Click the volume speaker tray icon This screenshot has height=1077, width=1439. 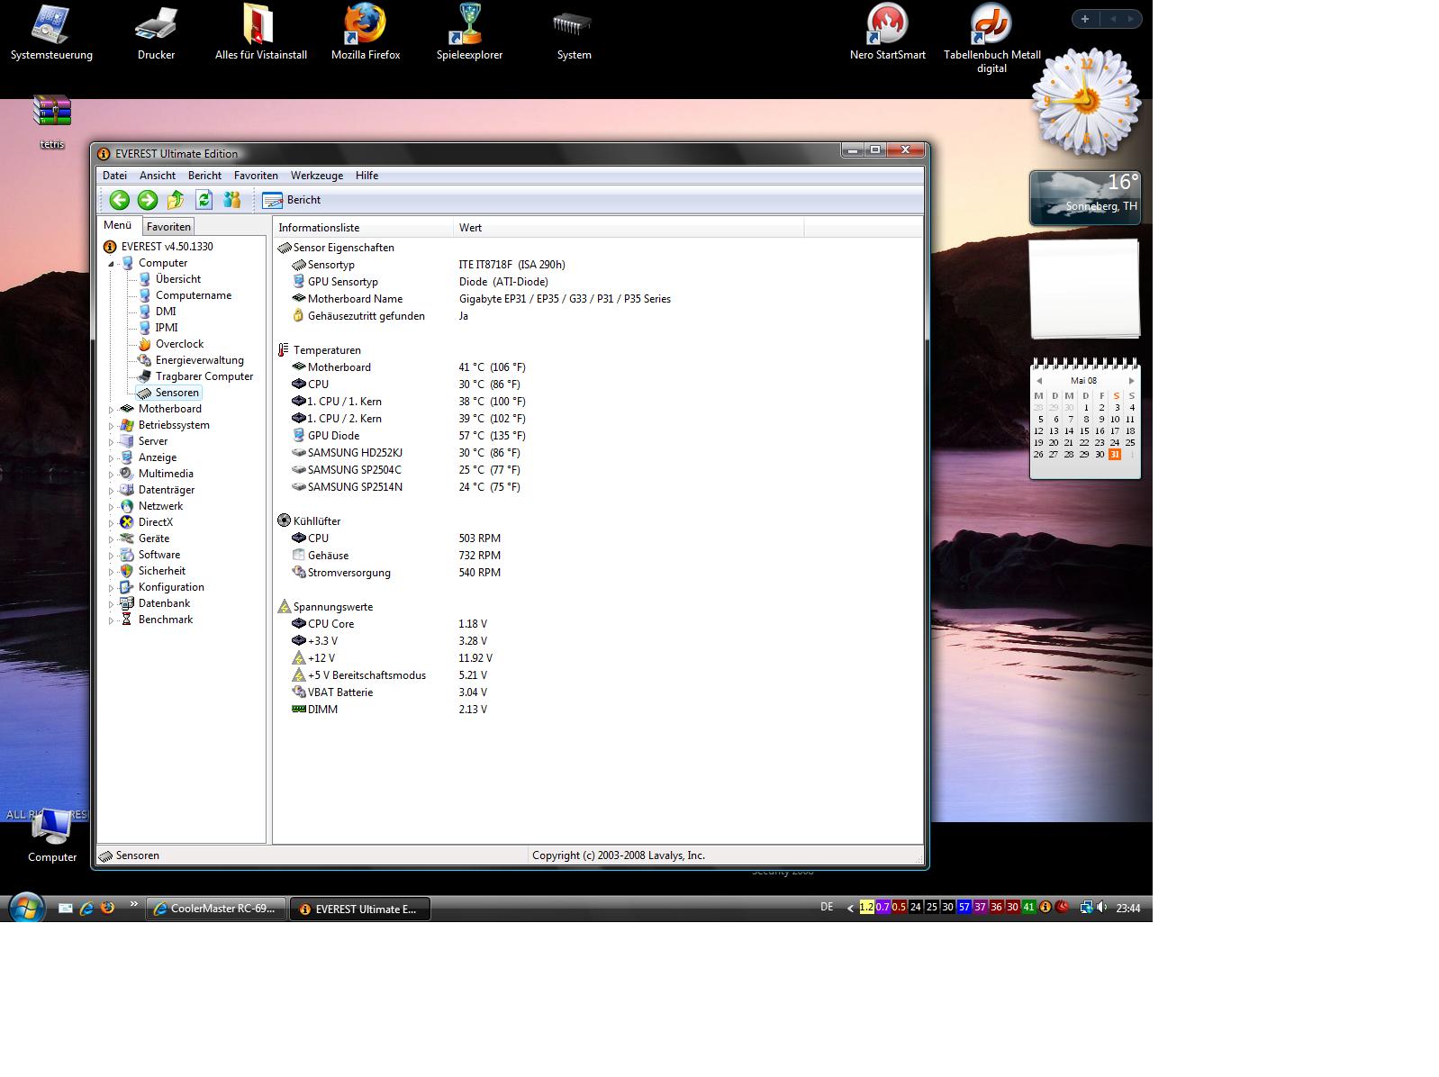point(1102,908)
